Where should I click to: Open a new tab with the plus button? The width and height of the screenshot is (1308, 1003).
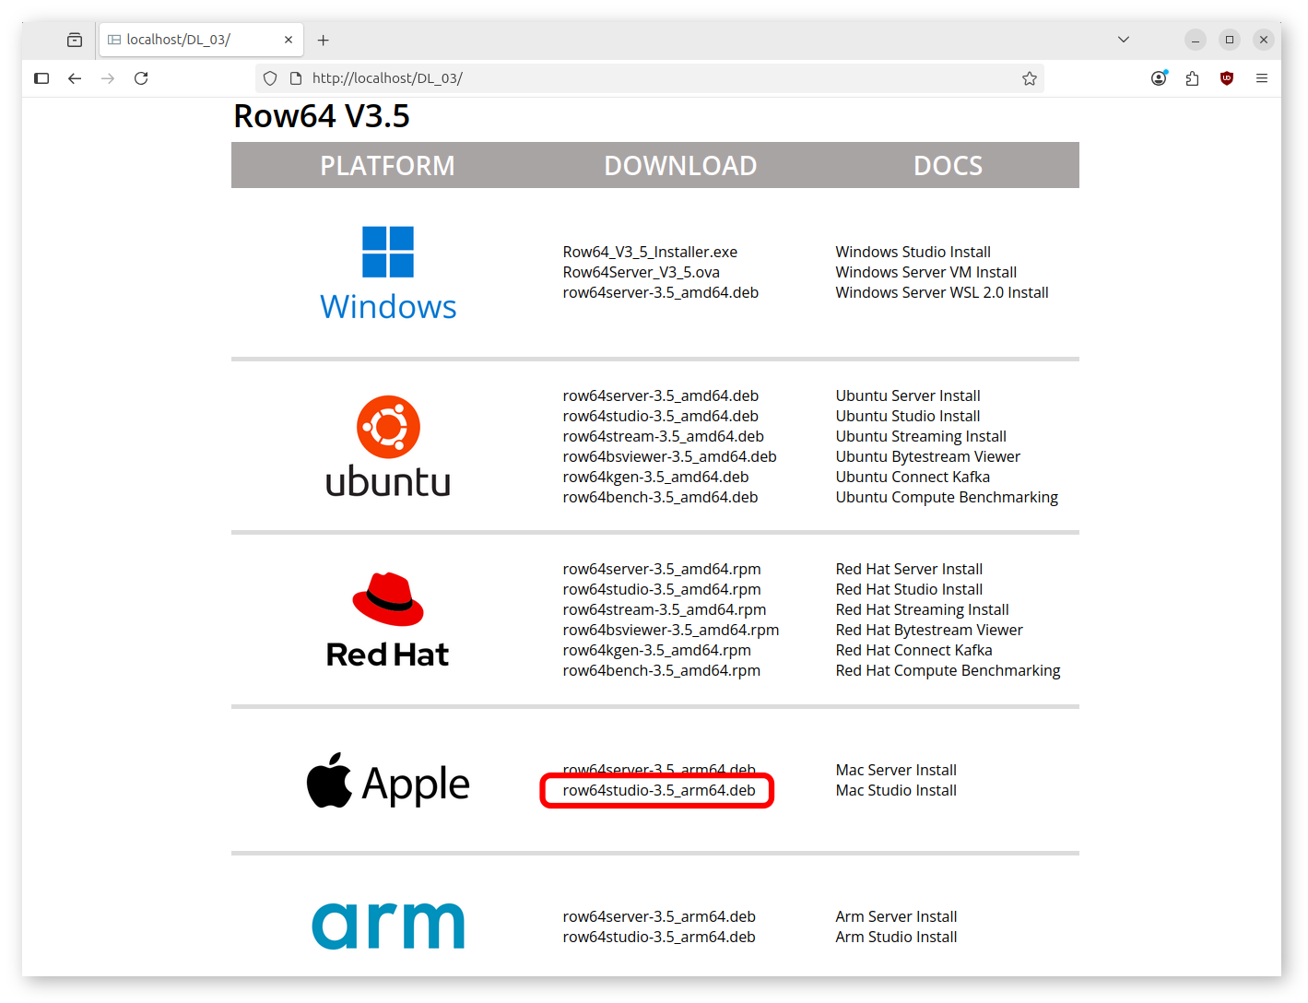coord(323,40)
